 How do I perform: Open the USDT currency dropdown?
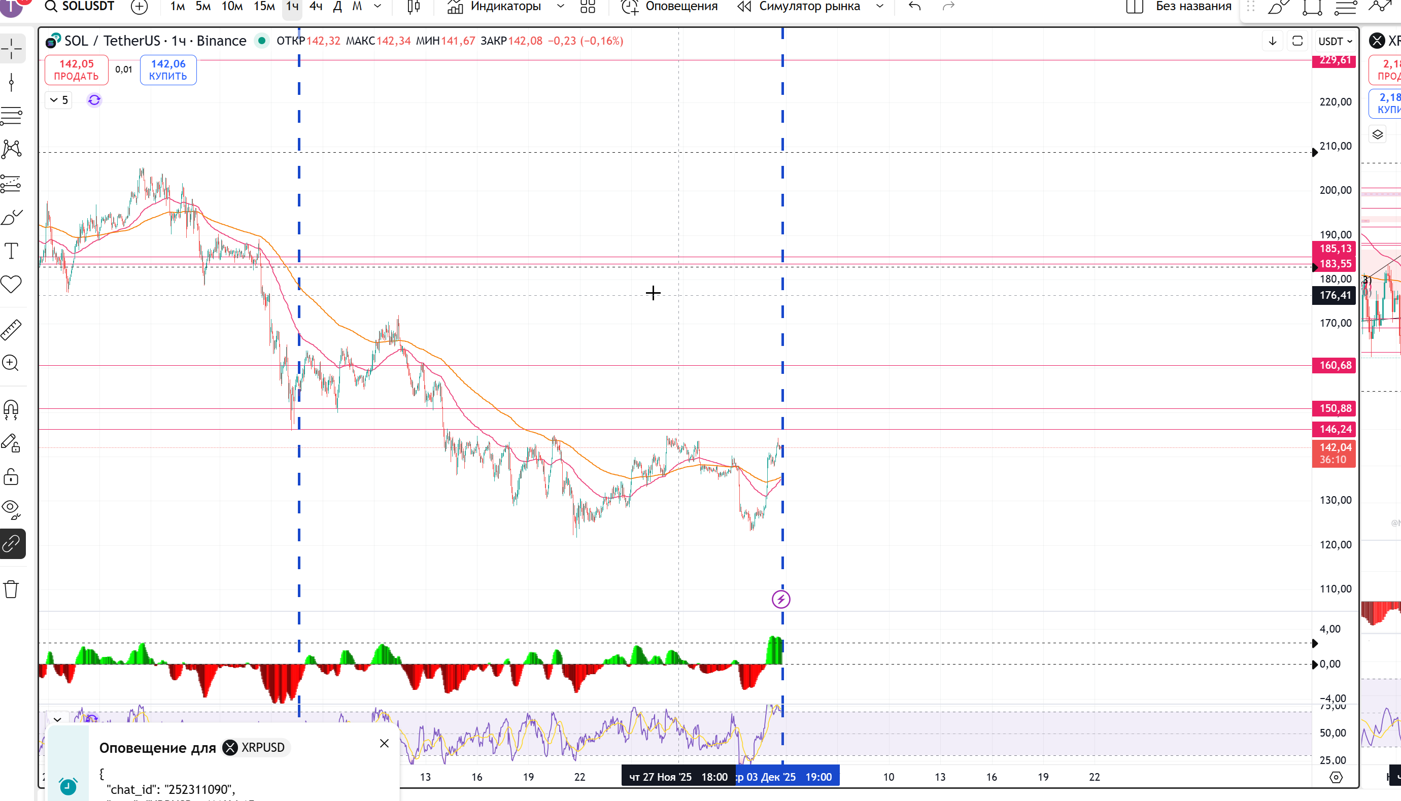click(x=1336, y=41)
